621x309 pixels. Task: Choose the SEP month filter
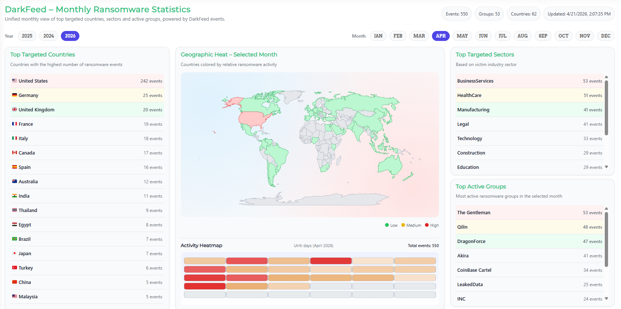[x=543, y=36]
